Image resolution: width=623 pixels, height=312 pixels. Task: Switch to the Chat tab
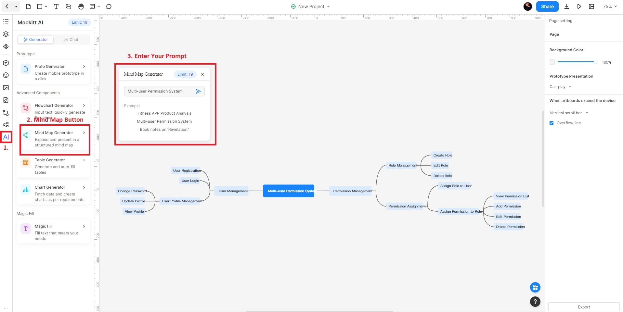(71, 40)
